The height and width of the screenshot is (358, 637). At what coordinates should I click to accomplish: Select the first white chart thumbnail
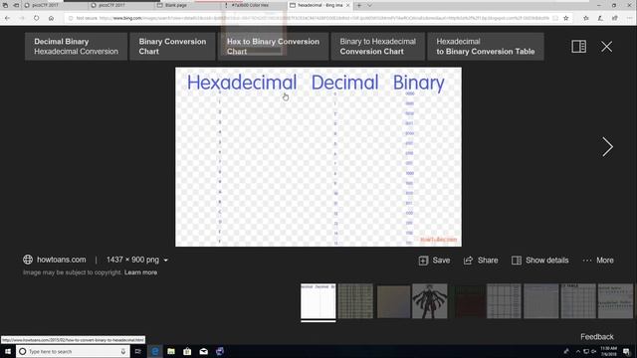[x=318, y=300]
